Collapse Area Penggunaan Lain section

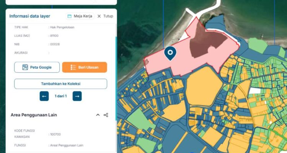(98, 115)
